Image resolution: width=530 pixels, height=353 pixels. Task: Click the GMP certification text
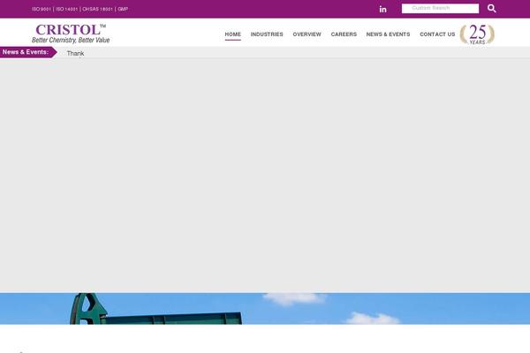point(123,9)
